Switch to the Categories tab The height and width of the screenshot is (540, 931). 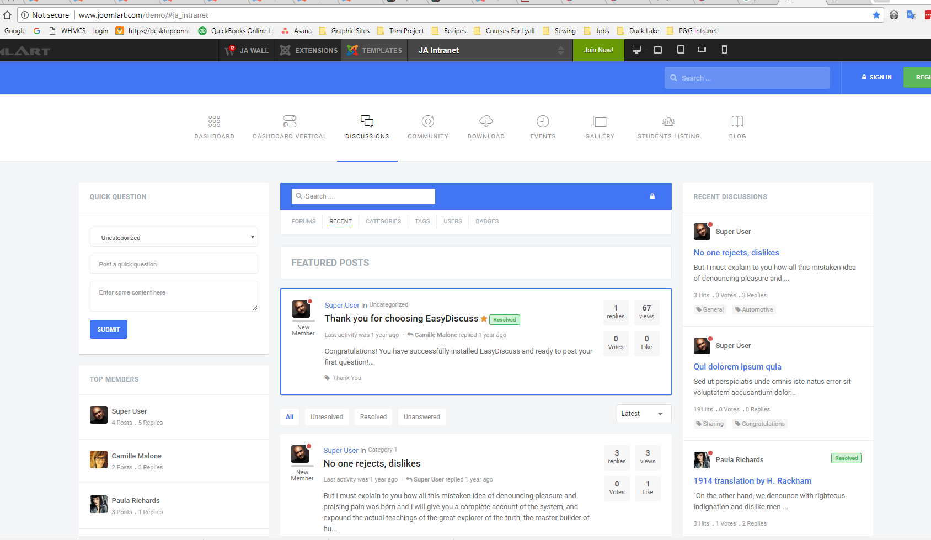click(383, 221)
